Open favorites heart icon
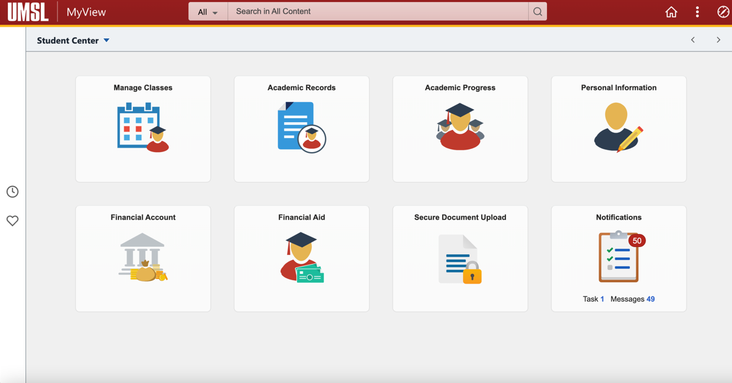 12,220
